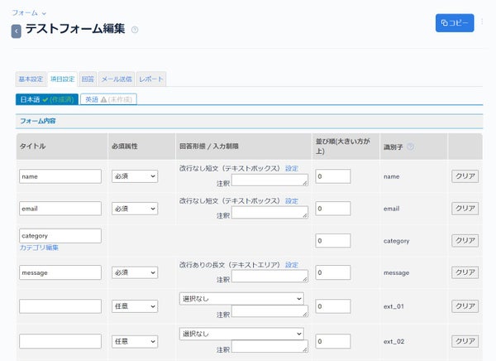This screenshot has width=496, height=361.
Task: Click the name title input field
Action: [60, 176]
